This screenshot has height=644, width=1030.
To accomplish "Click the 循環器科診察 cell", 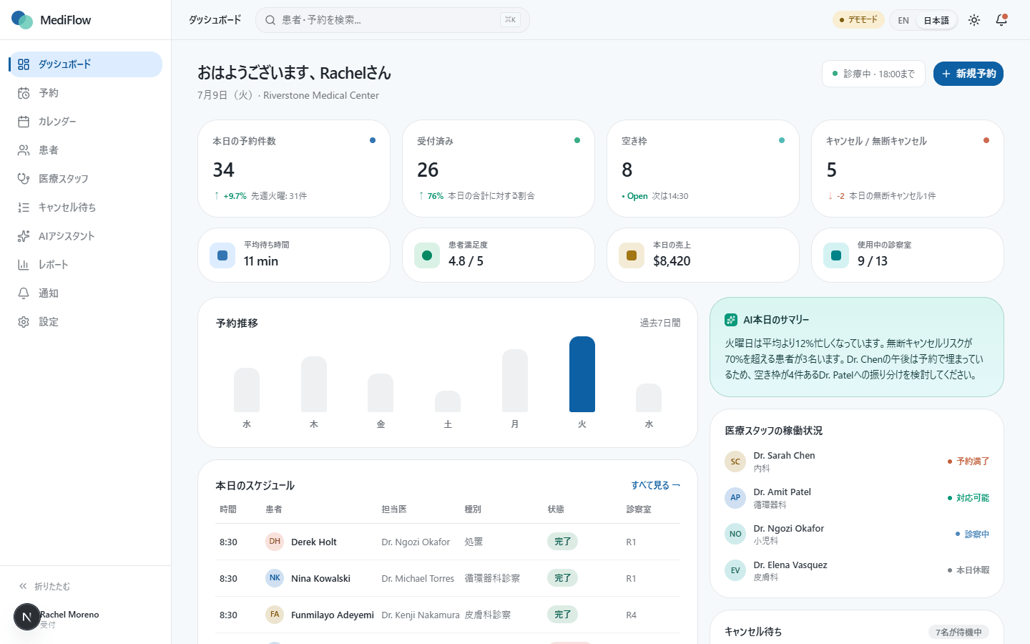I will [x=492, y=578].
